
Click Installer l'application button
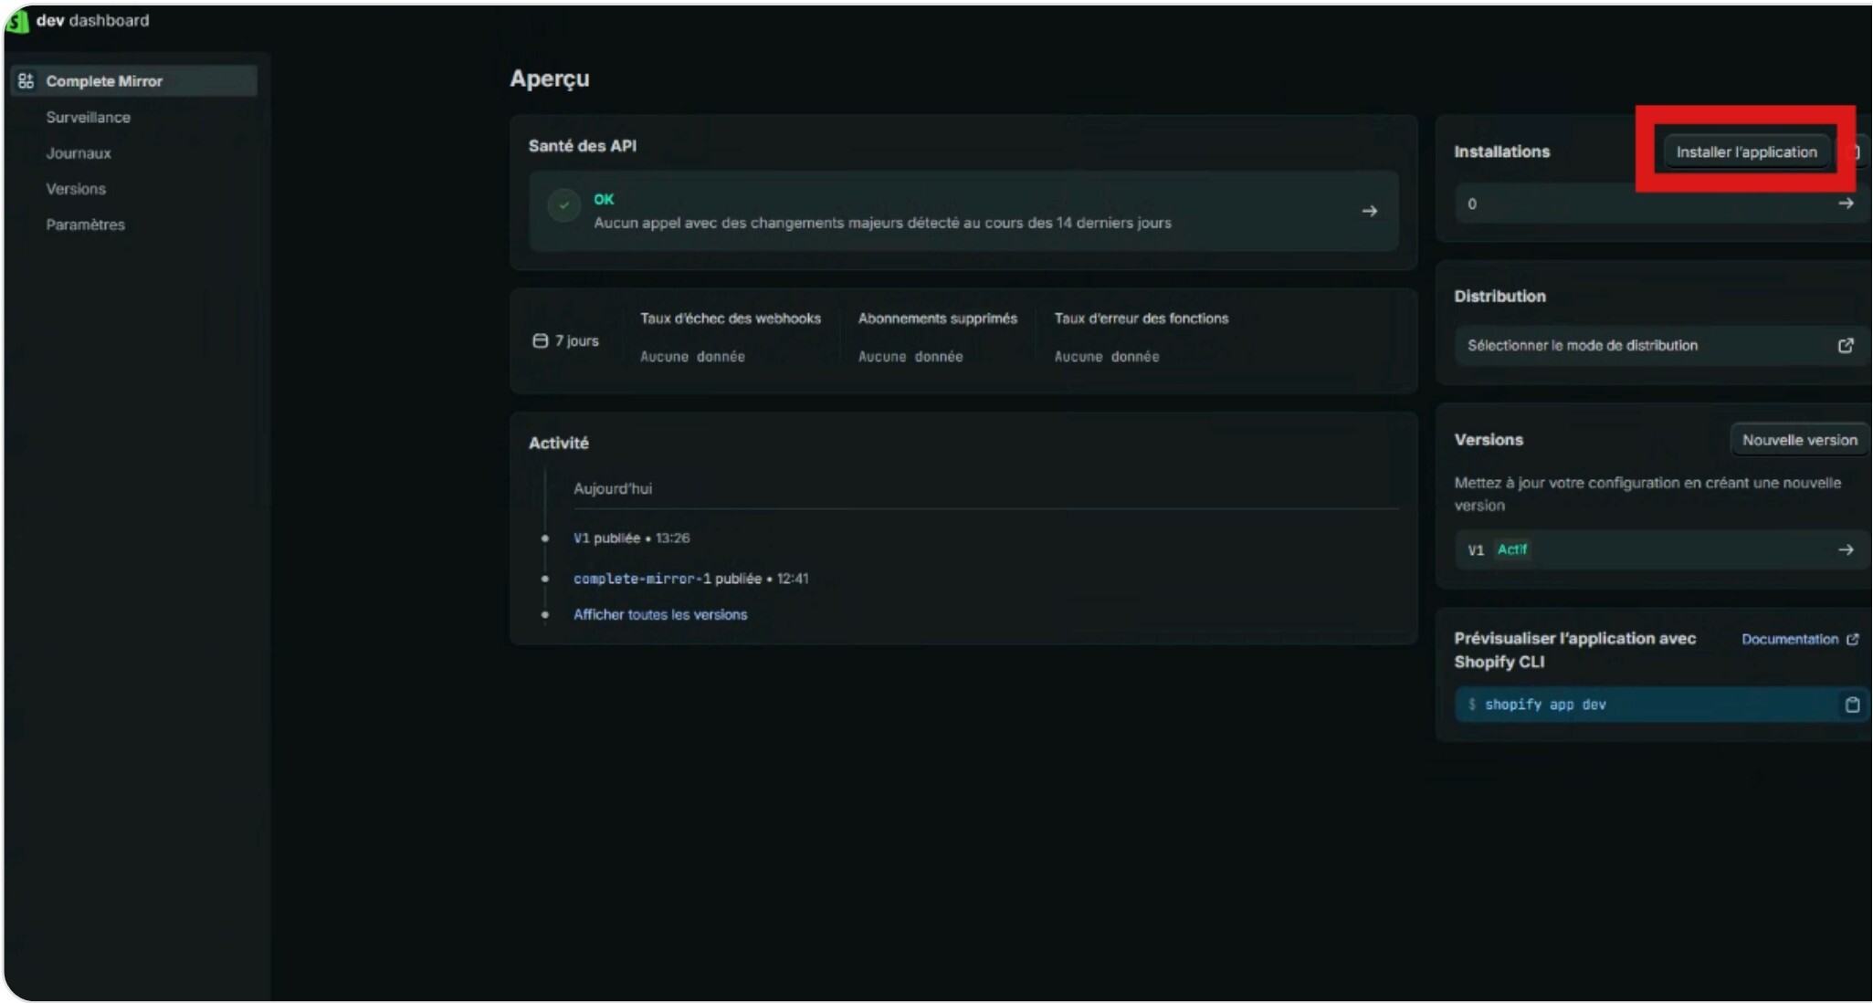(x=1746, y=152)
